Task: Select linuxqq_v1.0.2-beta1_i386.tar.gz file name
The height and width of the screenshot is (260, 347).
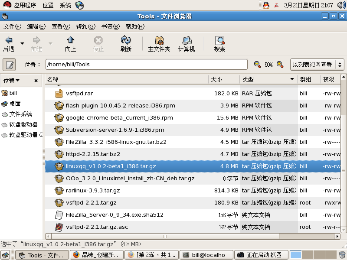Action: (x=111, y=166)
